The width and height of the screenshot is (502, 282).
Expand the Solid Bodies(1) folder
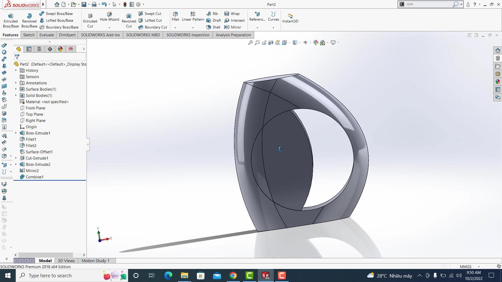coord(16,95)
